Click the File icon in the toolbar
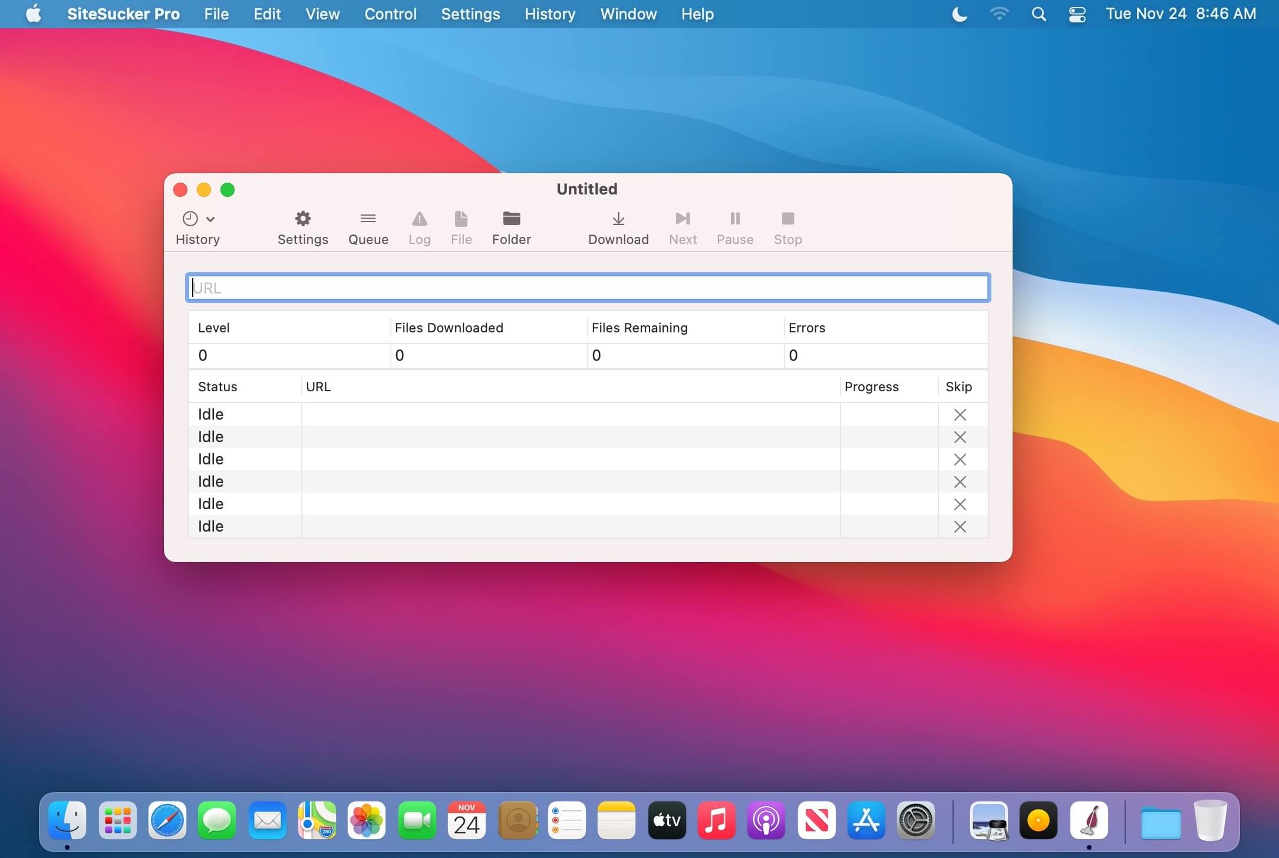The height and width of the screenshot is (858, 1279). pos(460,227)
